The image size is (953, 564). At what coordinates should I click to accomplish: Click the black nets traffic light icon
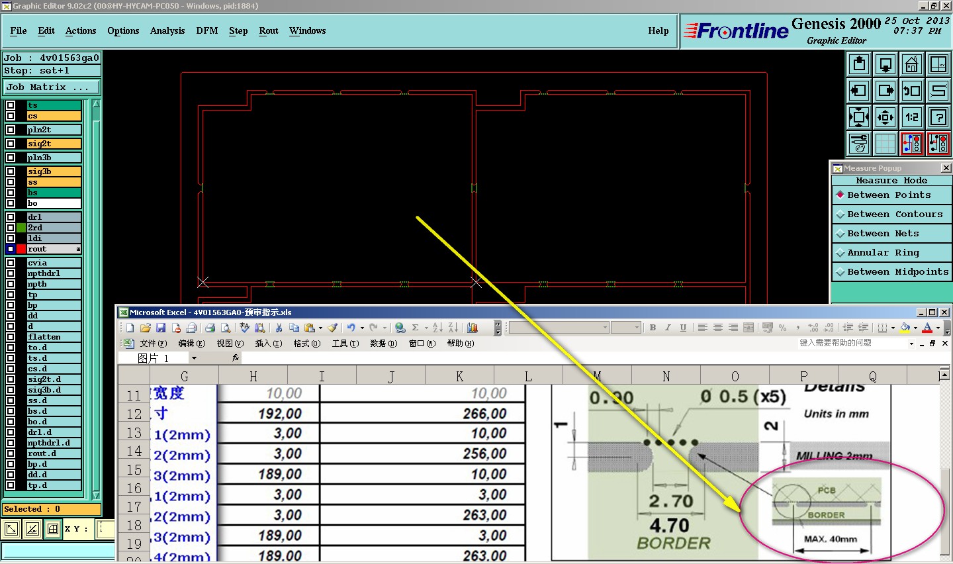click(x=938, y=144)
